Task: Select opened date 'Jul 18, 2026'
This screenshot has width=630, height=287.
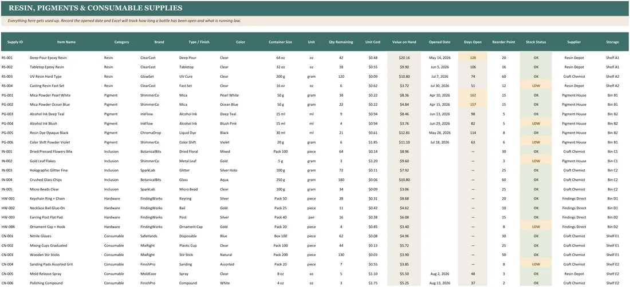Action: click(439, 142)
